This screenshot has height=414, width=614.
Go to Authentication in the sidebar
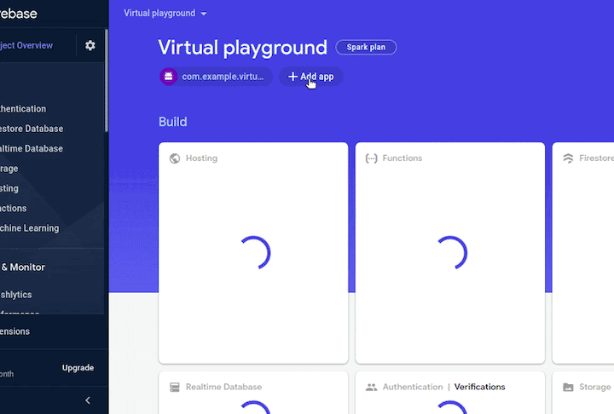coord(23,109)
